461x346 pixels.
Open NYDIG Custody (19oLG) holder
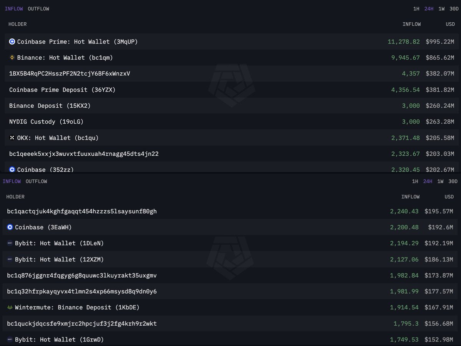[x=46, y=121]
